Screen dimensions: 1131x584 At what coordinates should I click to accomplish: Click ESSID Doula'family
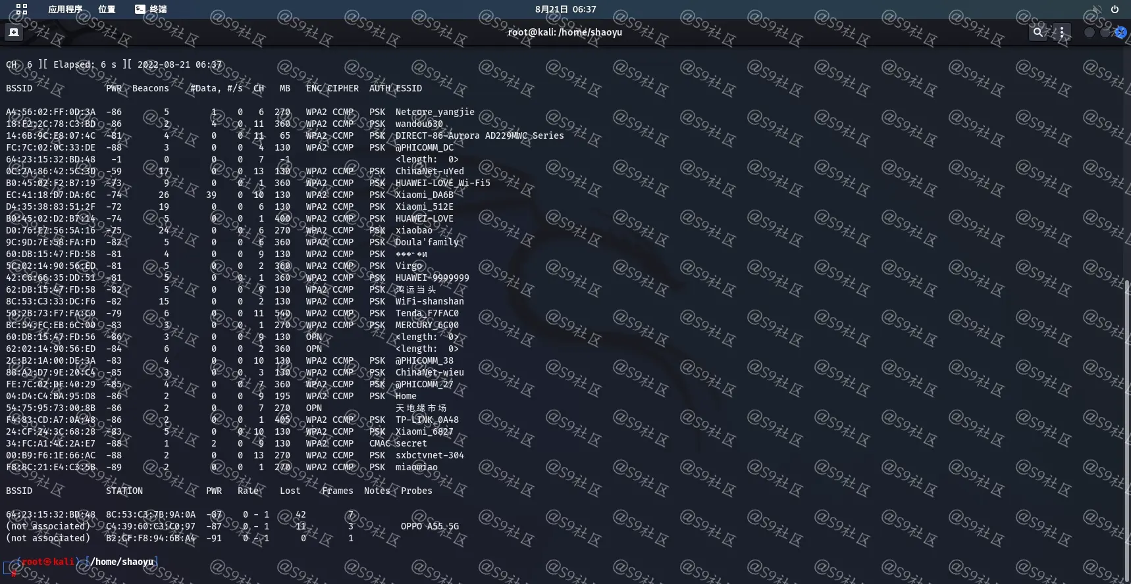pos(427,242)
